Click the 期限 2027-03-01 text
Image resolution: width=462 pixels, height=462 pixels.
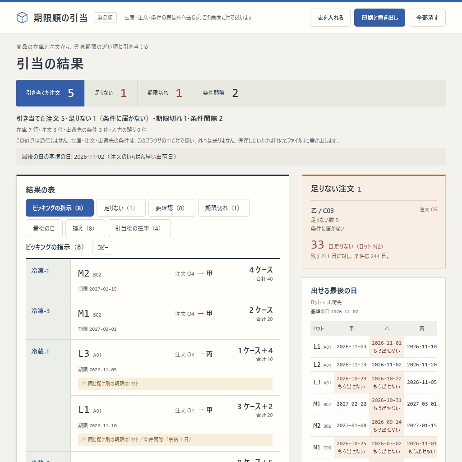tap(97, 329)
